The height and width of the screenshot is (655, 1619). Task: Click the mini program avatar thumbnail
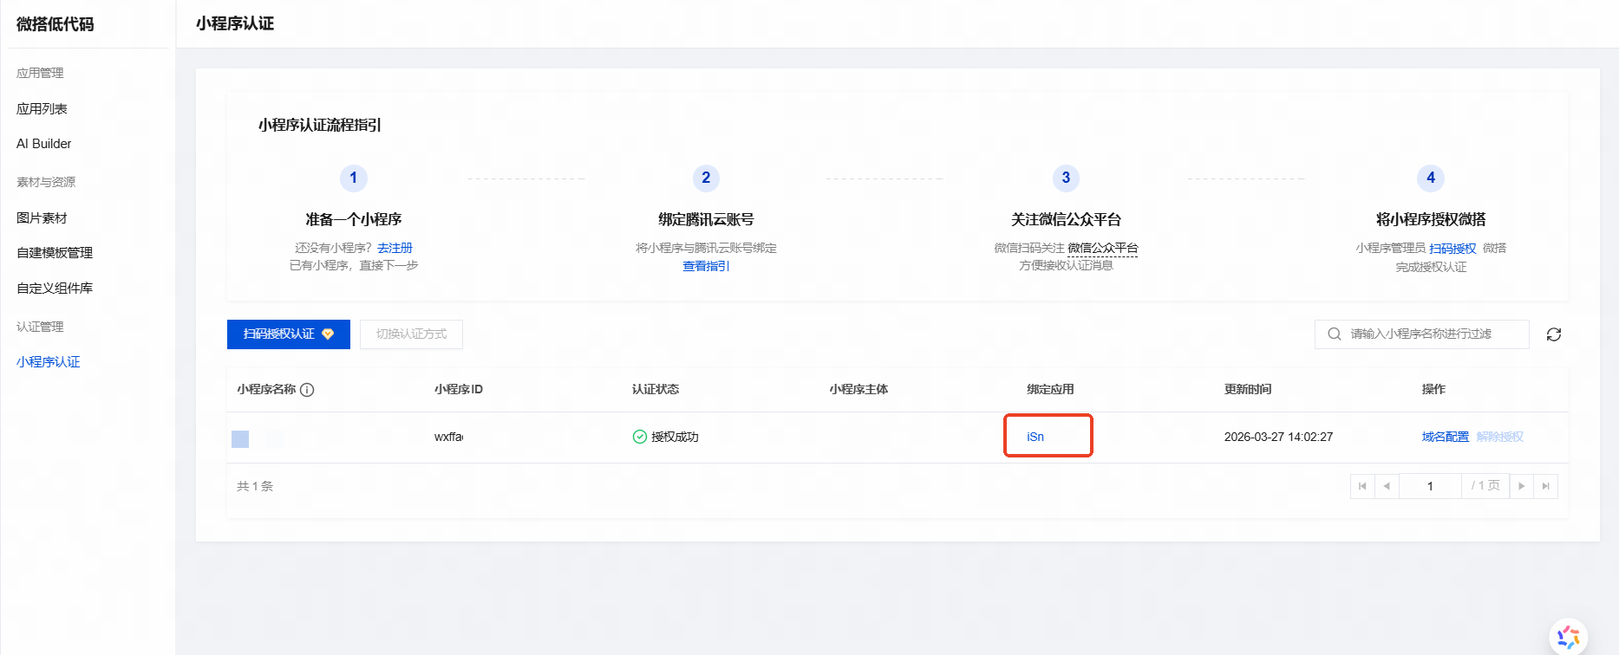click(x=240, y=439)
